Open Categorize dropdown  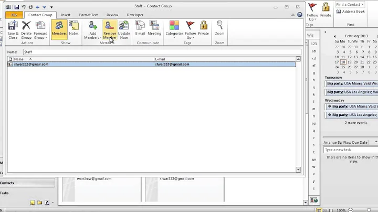[174, 30]
